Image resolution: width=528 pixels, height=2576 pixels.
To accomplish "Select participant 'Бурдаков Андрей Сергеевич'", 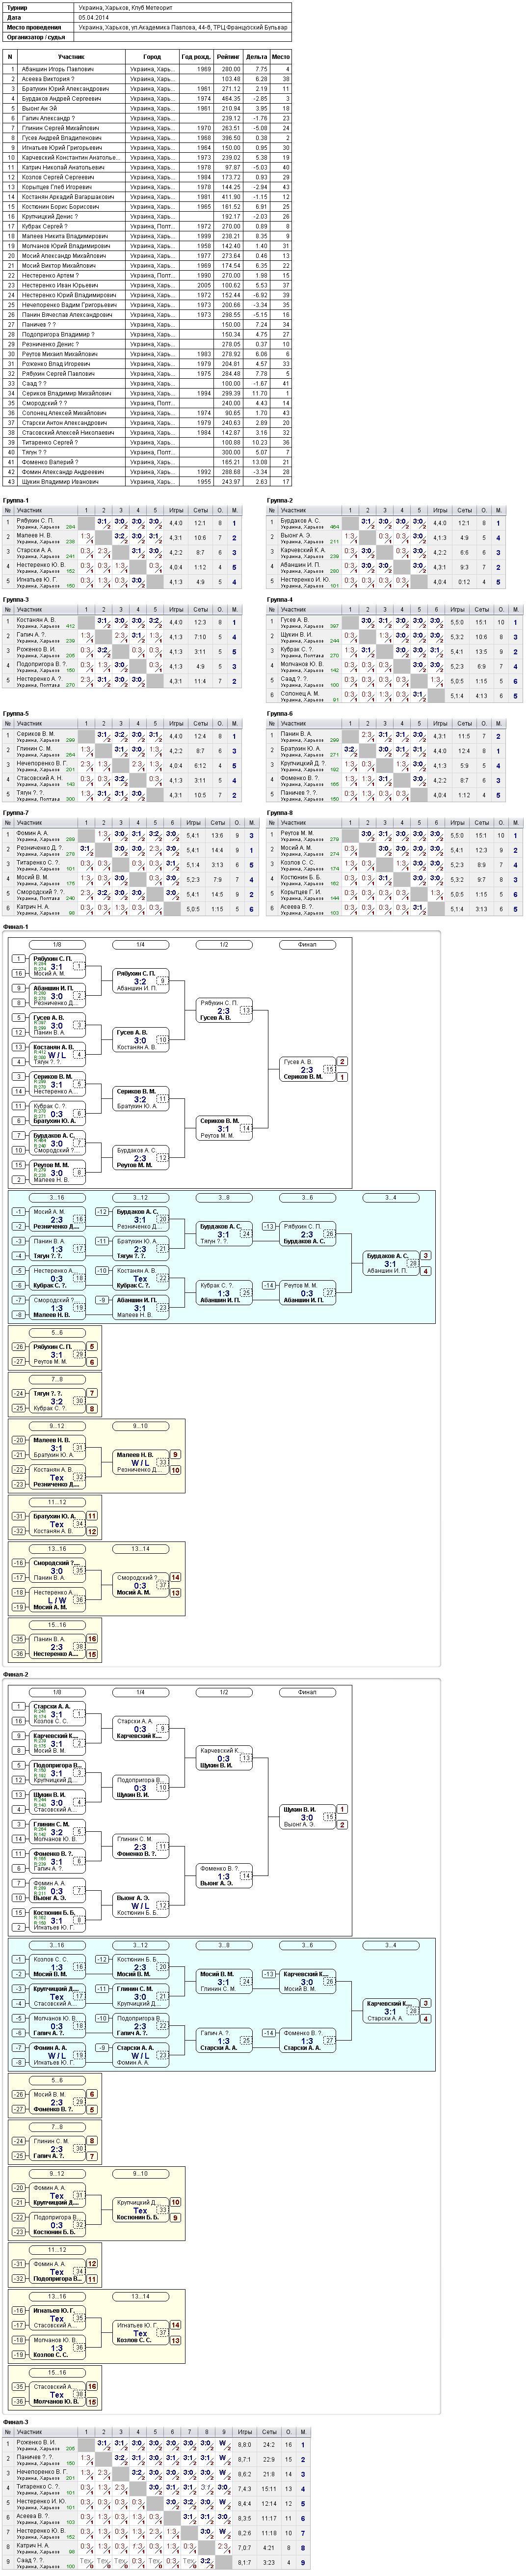I will click(61, 99).
